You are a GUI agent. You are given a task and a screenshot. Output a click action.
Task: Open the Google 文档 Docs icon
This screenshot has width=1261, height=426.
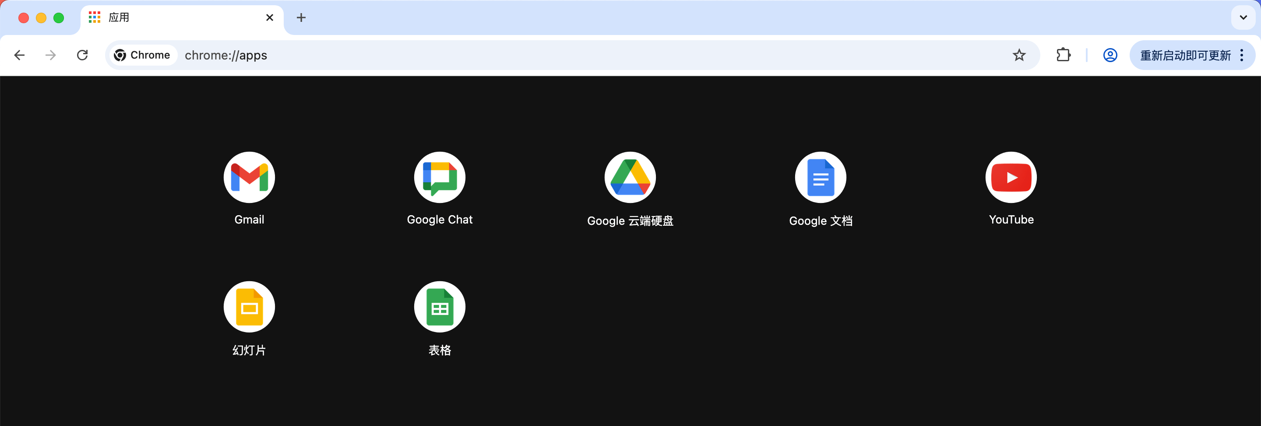click(821, 177)
